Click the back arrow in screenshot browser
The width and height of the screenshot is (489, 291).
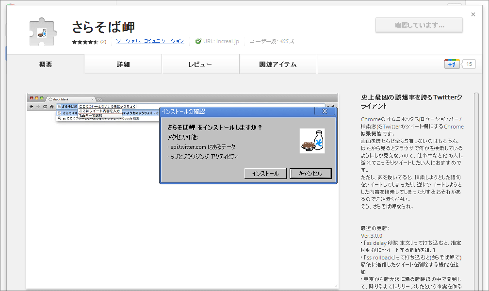coord(31,106)
